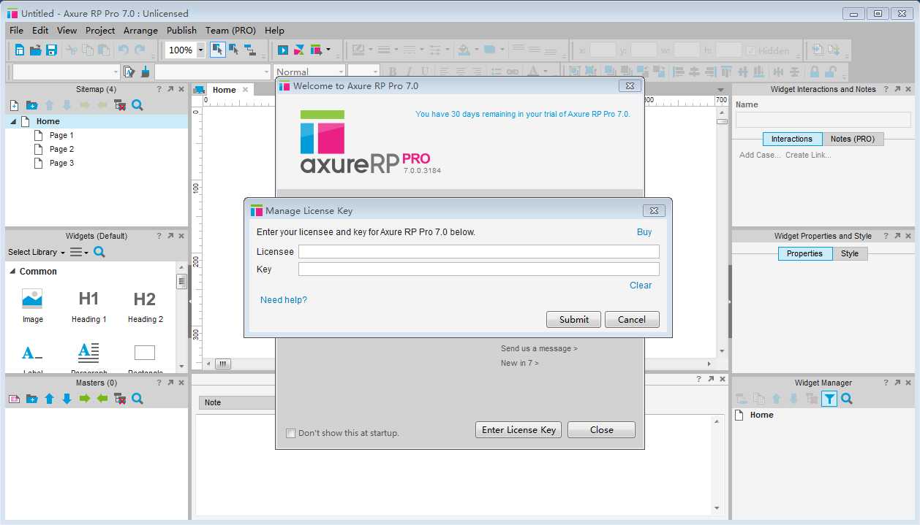Click the paintbrush style icon in toolbar

coord(145,72)
